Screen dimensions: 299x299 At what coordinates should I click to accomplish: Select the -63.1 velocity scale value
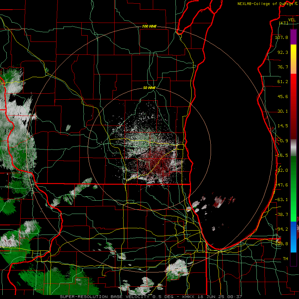(x=281, y=200)
